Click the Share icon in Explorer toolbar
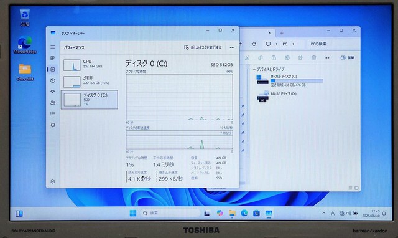 300,58
